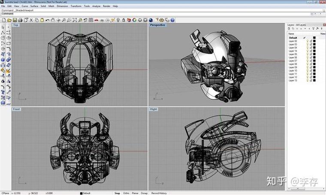The image size is (326, 195).
Task: Click the Default layer indicator in status bar
Action: (85, 193)
